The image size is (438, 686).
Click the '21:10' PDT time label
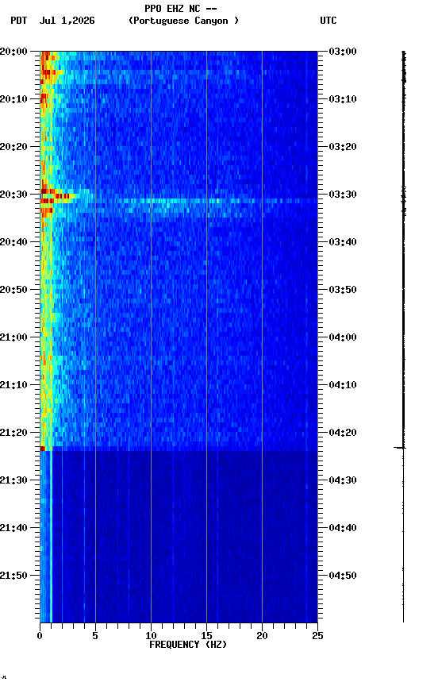13,385
